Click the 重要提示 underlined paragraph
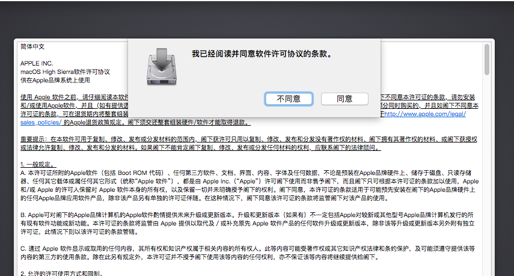The width and height of the screenshot is (514, 276). [x=249, y=143]
